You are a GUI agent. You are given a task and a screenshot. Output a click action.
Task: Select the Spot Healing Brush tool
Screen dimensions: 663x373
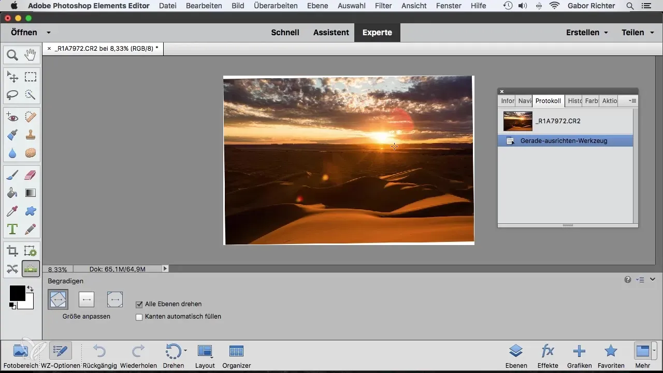click(x=31, y=117)
